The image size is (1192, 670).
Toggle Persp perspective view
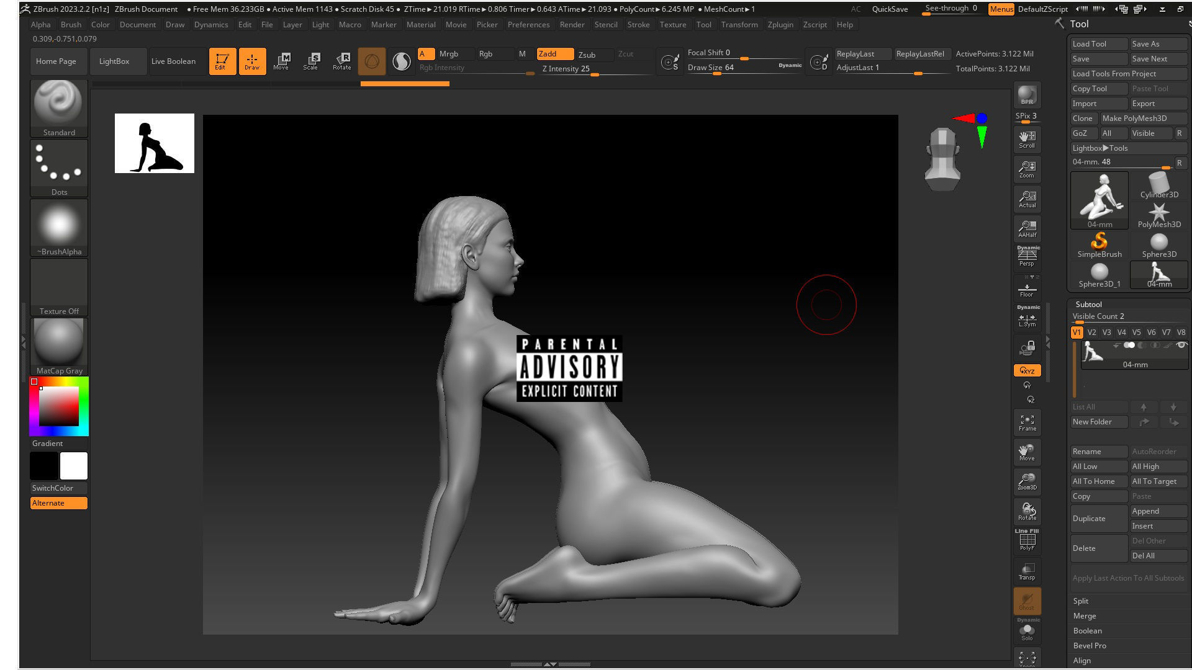click(1027, 256)
